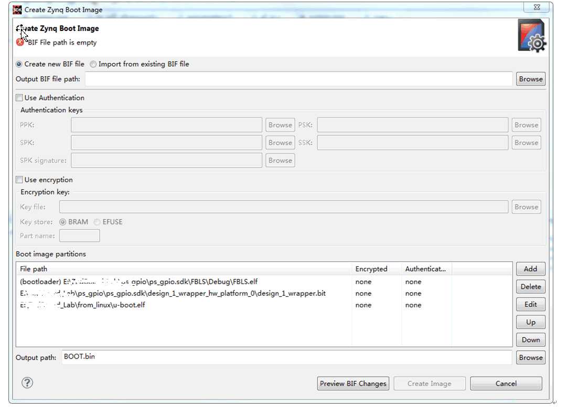Image resolution: width=567 pixels, height=411 pixels.
Task: Browse for the BOOT.bin output path
Action: tap(530, 358)
